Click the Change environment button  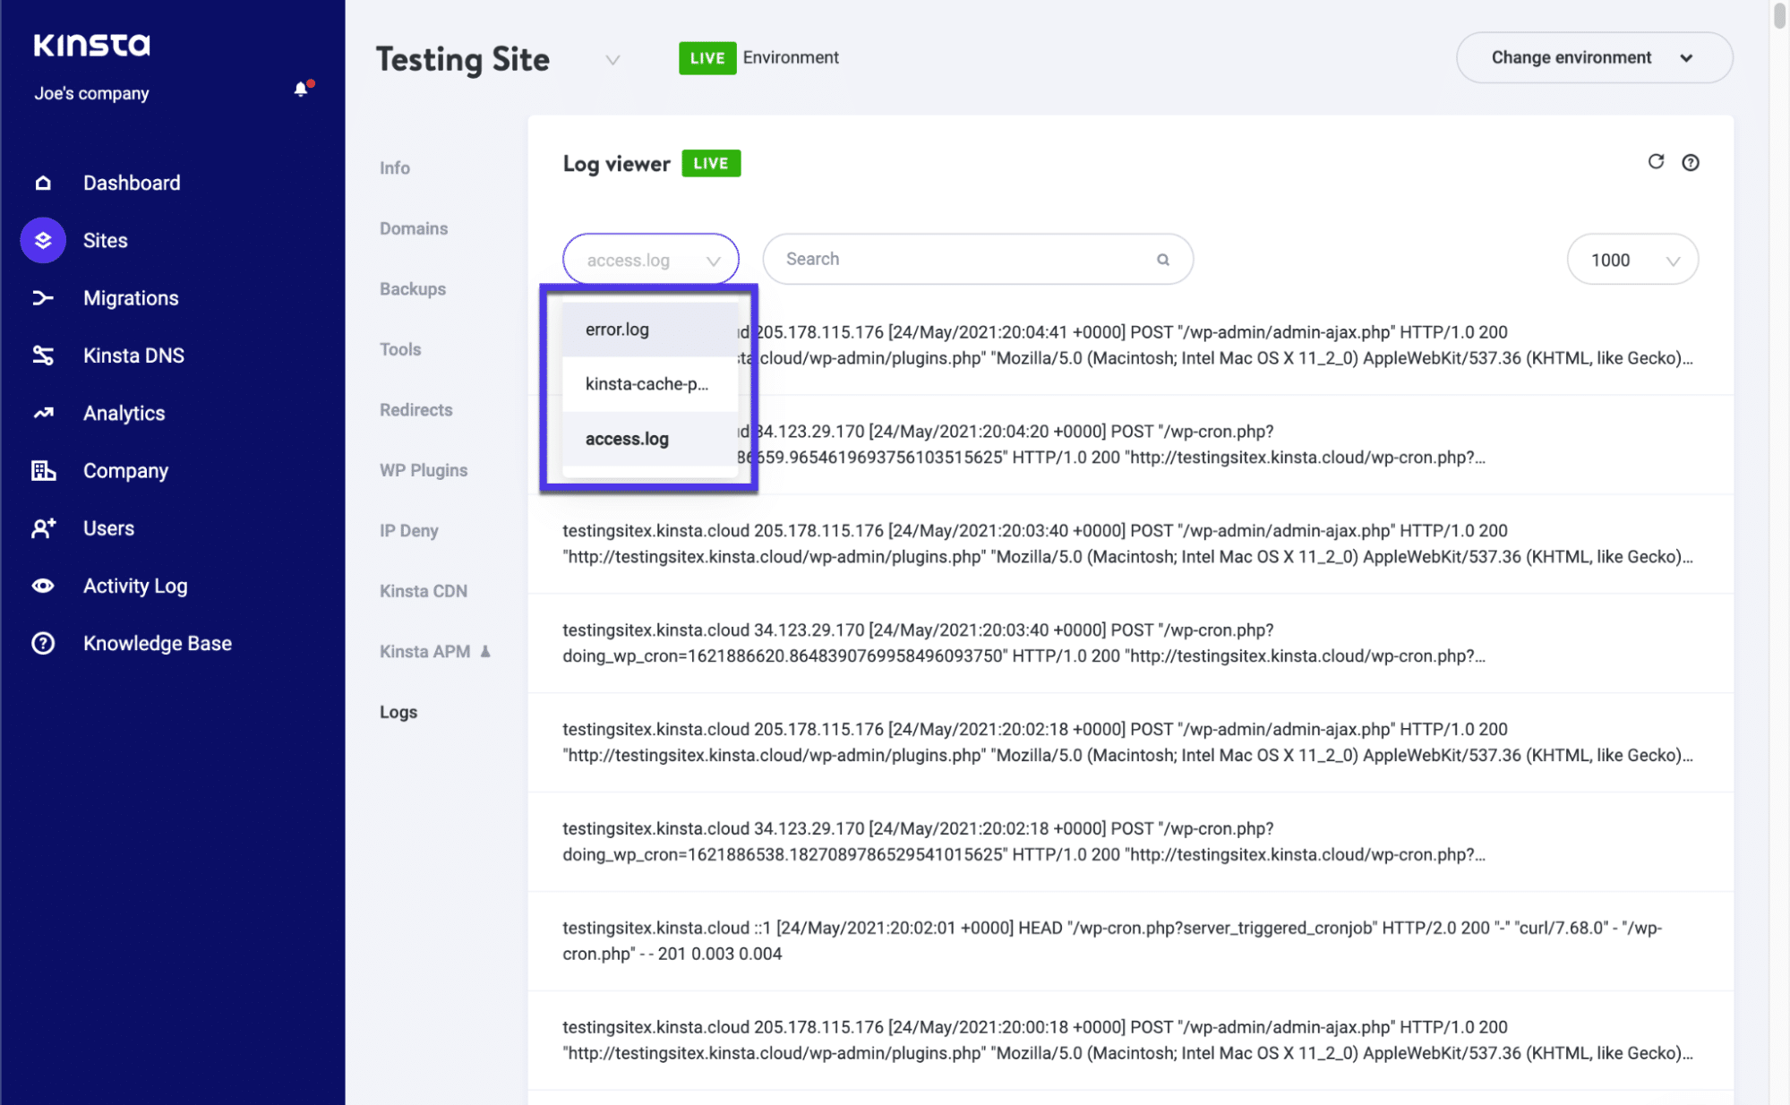pos(1593,57)
